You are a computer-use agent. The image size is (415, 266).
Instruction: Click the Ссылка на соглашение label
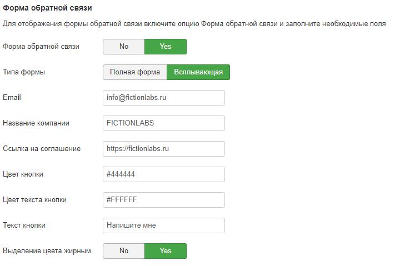pyautogui.click(x=42, y=149)
